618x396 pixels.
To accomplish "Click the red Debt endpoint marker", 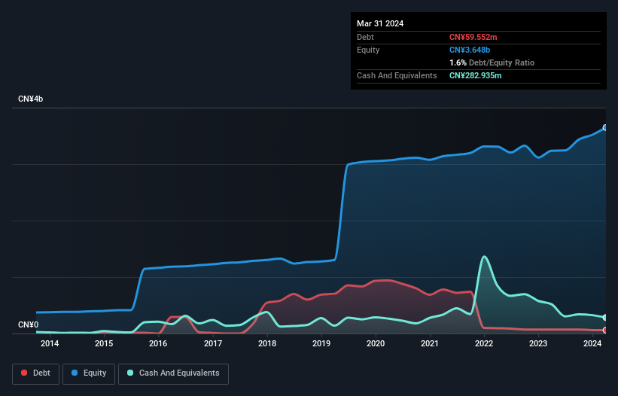I will [605, 331].
